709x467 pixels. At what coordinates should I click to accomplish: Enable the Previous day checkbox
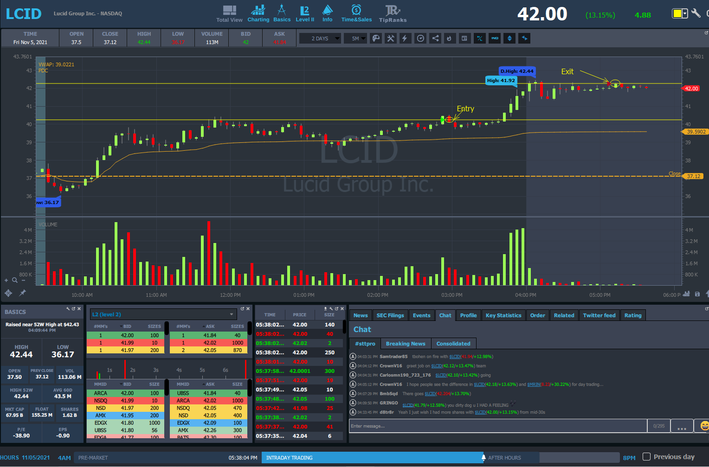pos(646,457)
